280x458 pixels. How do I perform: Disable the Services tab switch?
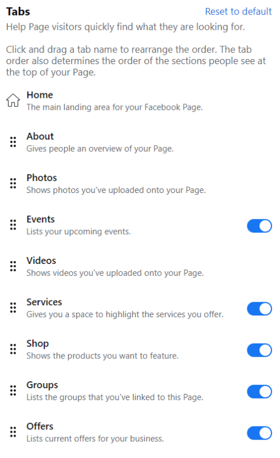[259, 309]
